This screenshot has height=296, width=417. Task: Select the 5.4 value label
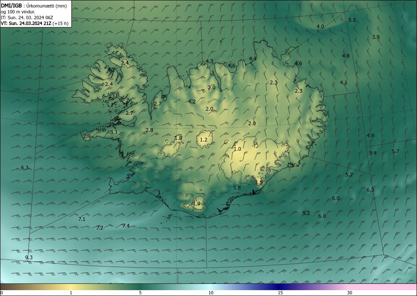pyautogui.click(x=373, y=153)
